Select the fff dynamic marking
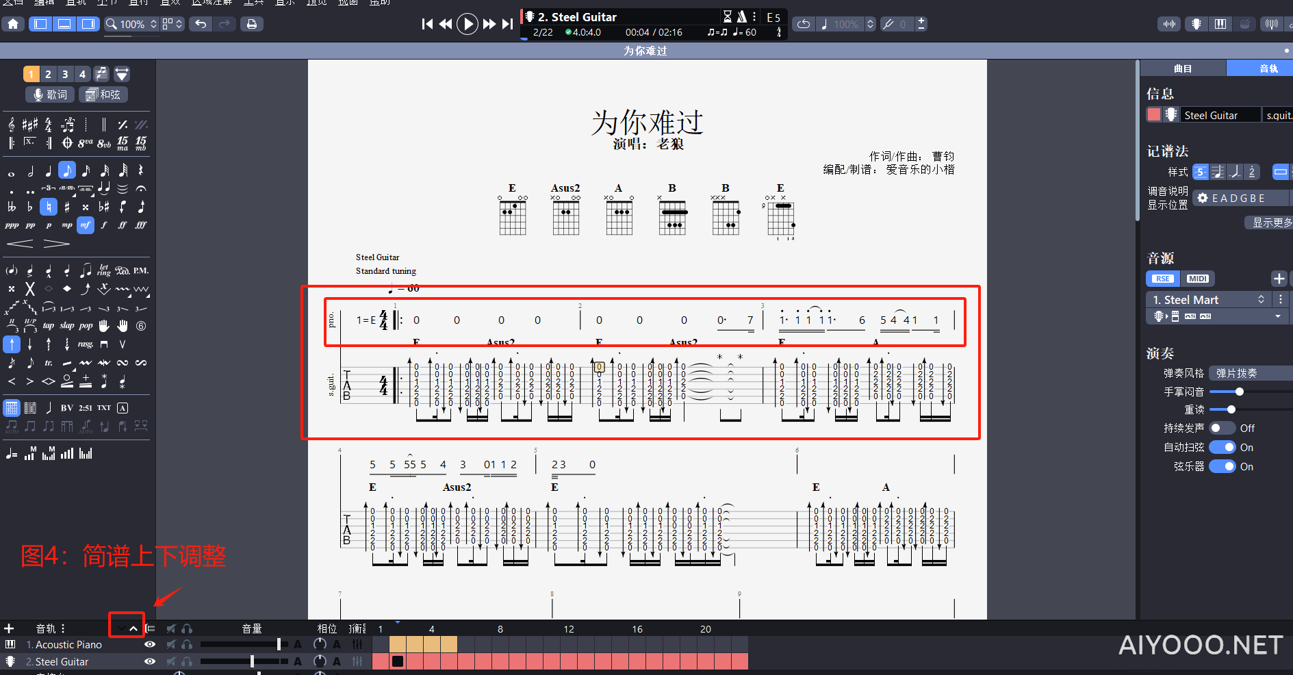1293x675 pixels. click(141, 225)
